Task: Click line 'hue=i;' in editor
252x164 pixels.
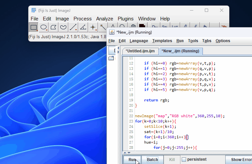Action: pyautogui.click(x=151, y=142)
